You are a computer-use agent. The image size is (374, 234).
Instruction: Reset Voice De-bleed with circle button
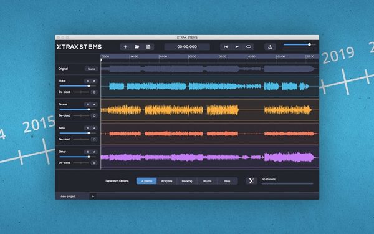pyautogui.click(x=94, y=92)
